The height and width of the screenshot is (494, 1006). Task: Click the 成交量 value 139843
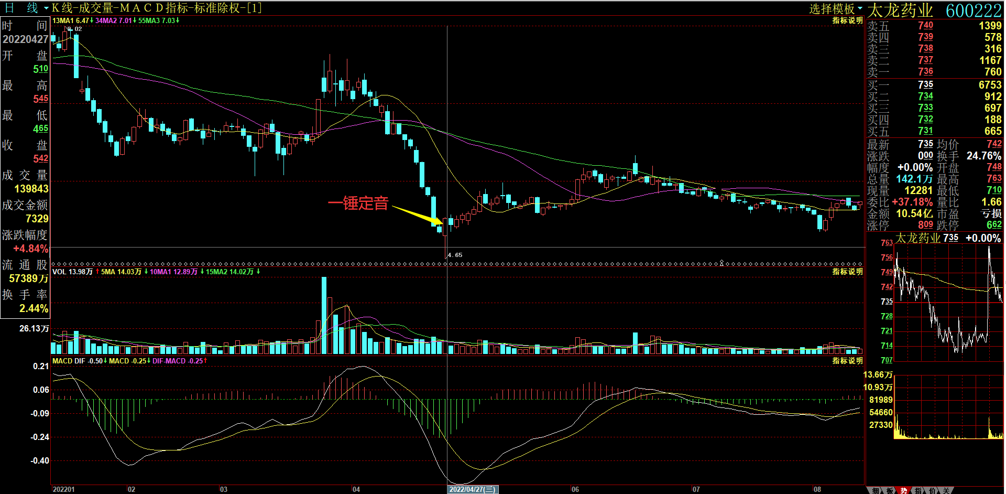tap(31, 189)
